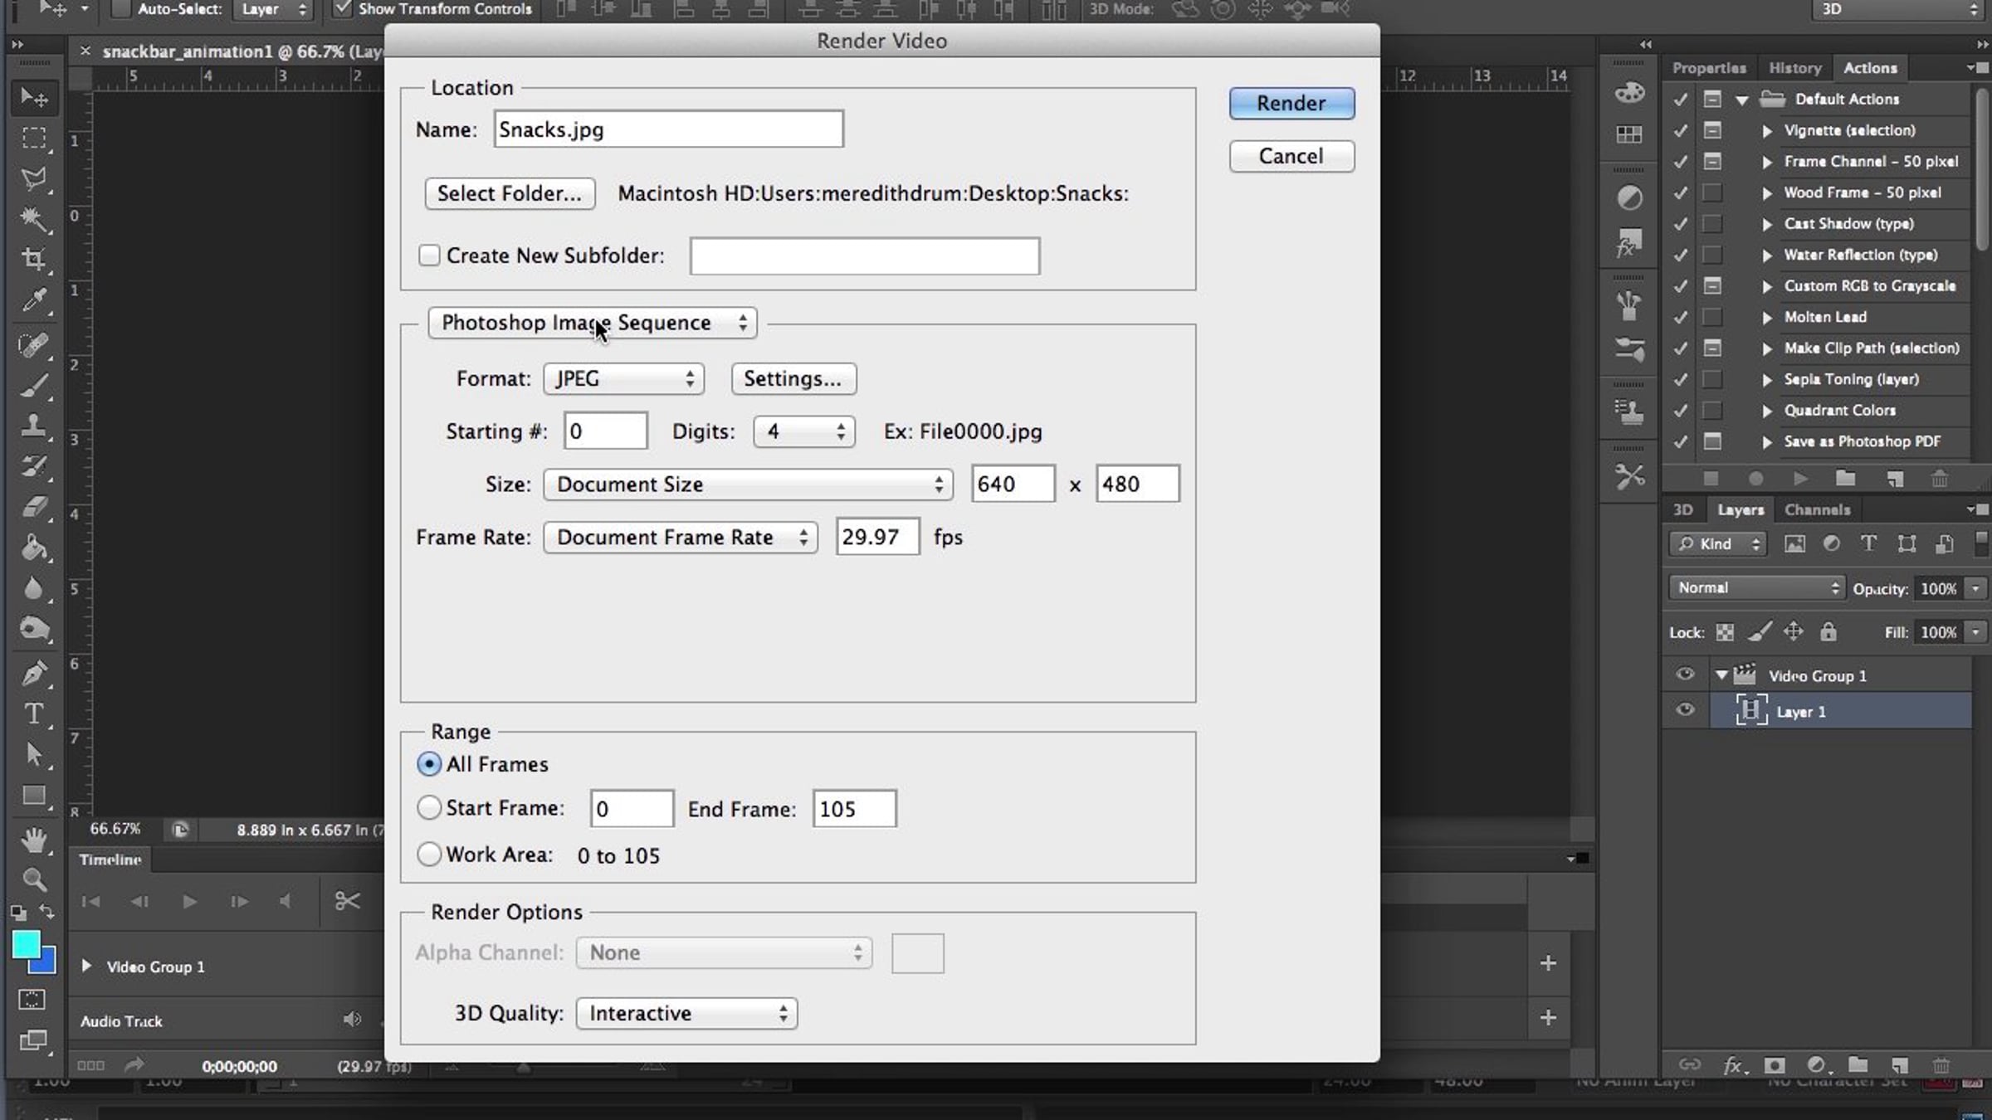Pick the Type tool

pos(33,713)
